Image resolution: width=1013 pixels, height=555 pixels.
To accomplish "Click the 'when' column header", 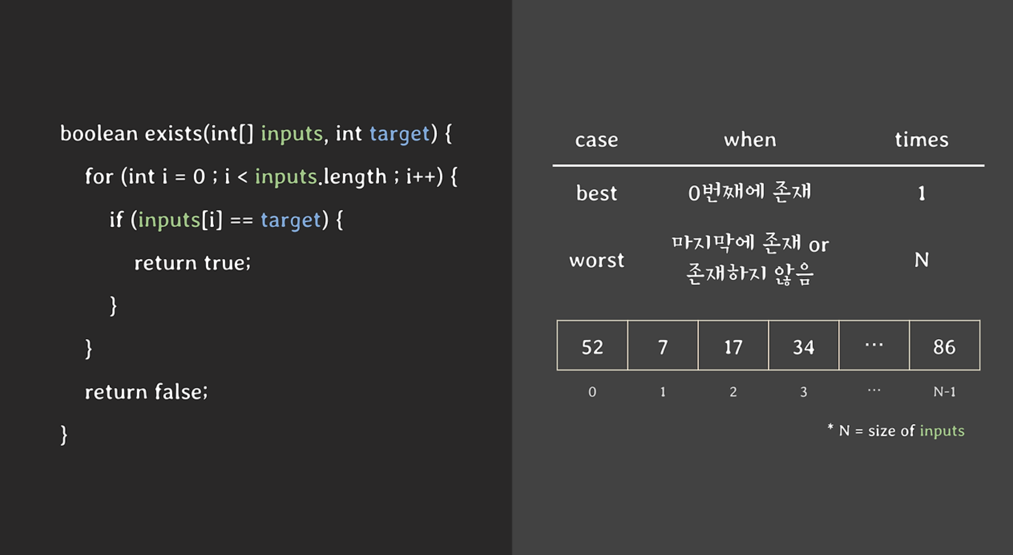I will 750,139.
